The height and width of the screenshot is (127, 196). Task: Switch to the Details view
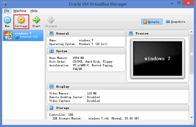(x=152, y=22)
